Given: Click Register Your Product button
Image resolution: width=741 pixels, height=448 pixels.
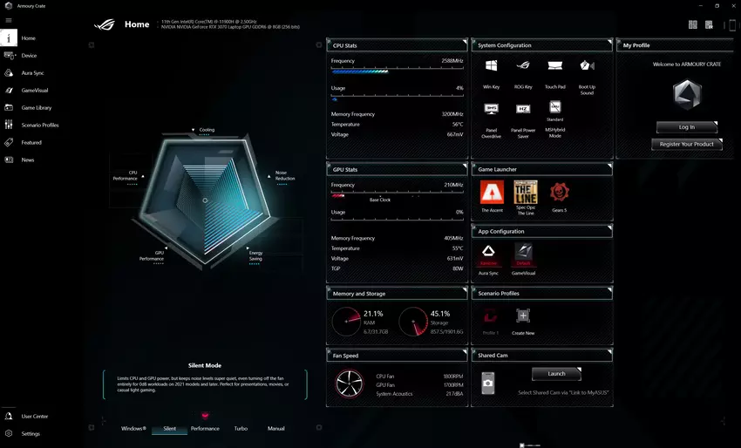Looking at the screenshot, I should pyautogui.click(x=686, y=145).
